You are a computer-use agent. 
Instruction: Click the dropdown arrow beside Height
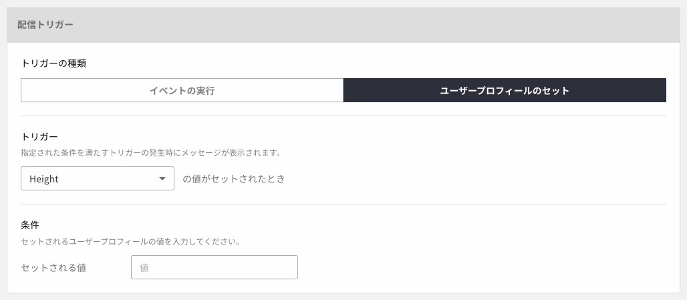coord(162,178)
